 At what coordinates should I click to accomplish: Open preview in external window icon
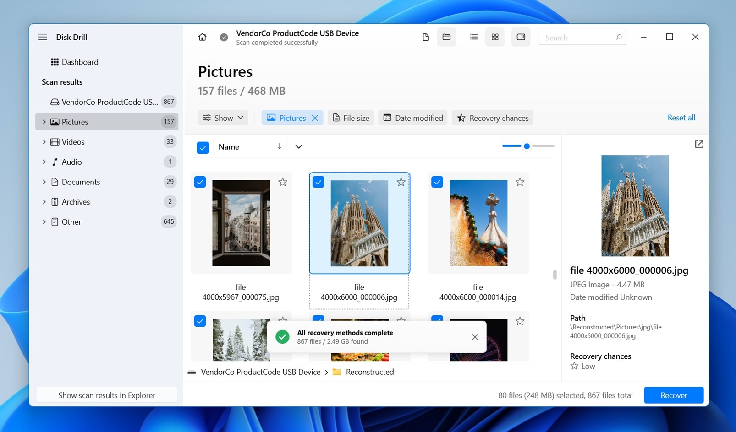pyautogui.click(x=699, y=144)
